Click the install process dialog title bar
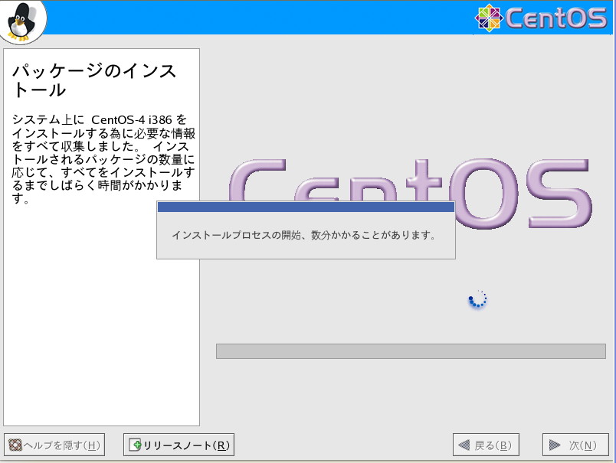 tap(306, 207)
